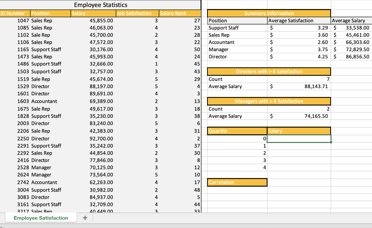The image size is (372, 228).
Task: Select the 3.75 average satisfaction value
Action: pos(299,50)
